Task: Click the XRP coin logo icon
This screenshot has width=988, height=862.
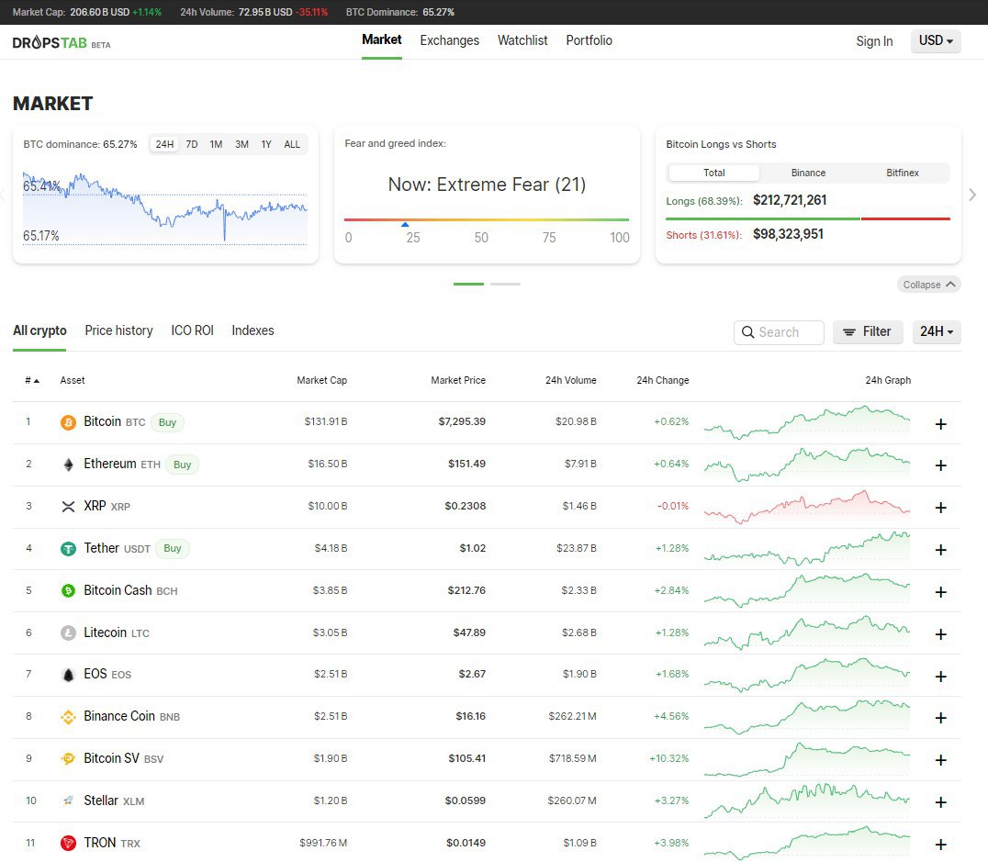Action: coord(68,507)
